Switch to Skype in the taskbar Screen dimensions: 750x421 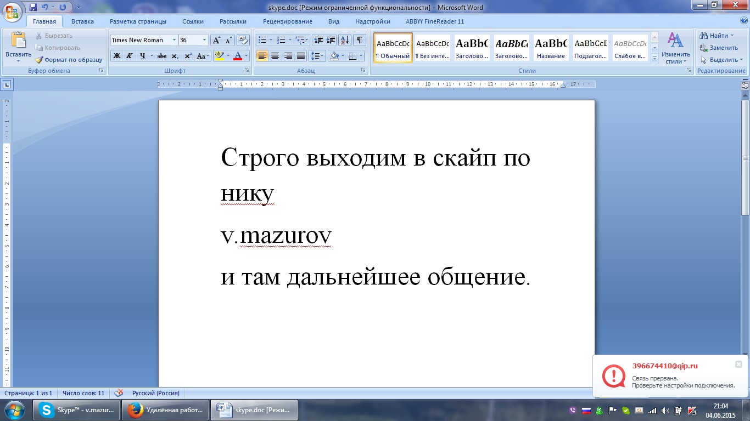[77, 409]
